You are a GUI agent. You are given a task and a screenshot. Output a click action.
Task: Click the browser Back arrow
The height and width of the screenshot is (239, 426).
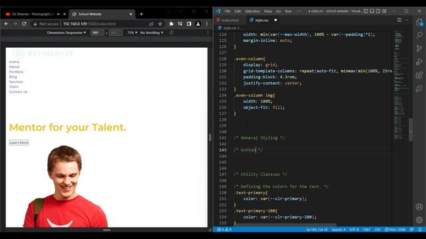[6, 24]
